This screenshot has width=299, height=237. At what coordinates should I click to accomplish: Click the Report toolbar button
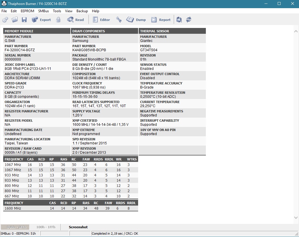click(161, 20)
